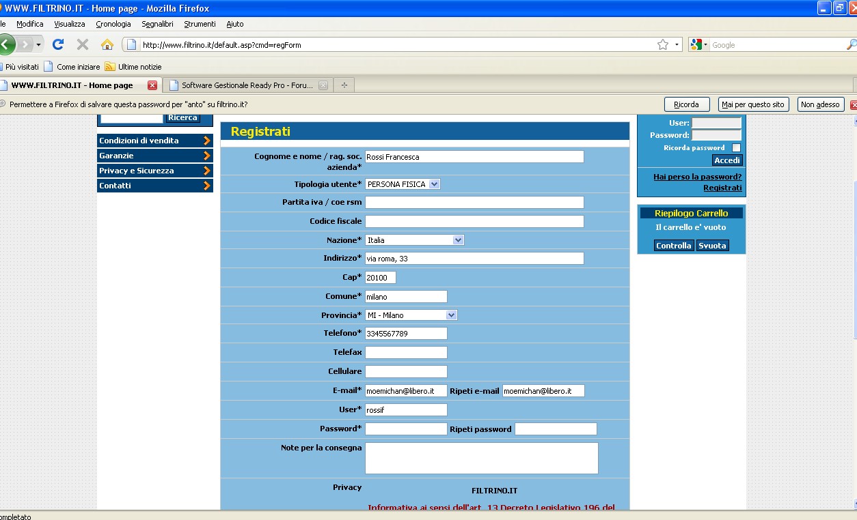Click the Partita iva field
This screenshot has height=520, width=857.
tap(474, 203)
